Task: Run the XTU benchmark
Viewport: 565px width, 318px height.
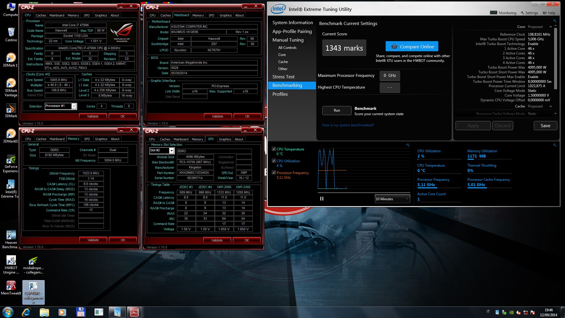Action: (337, 110)
